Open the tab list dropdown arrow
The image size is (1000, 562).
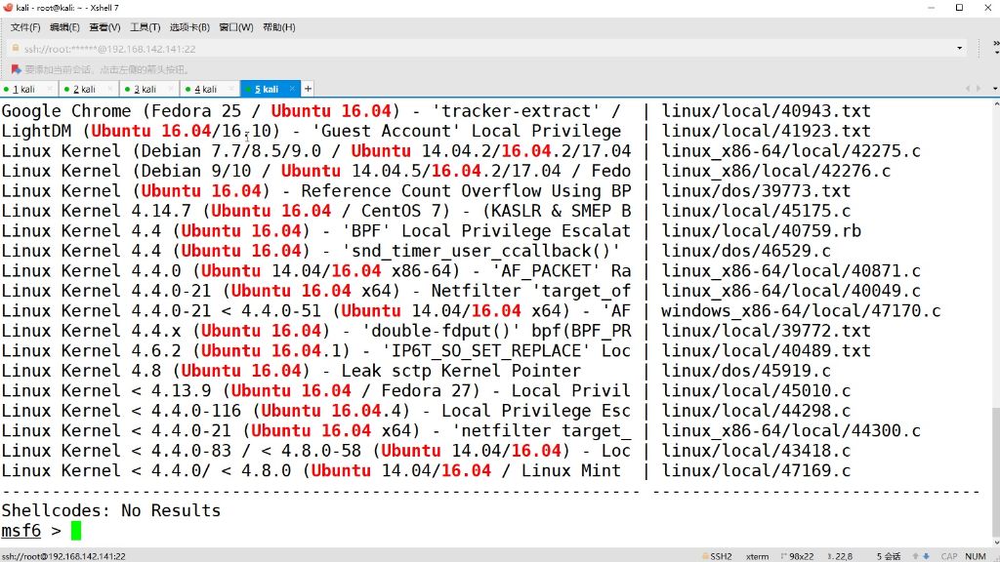pos(995,89)
